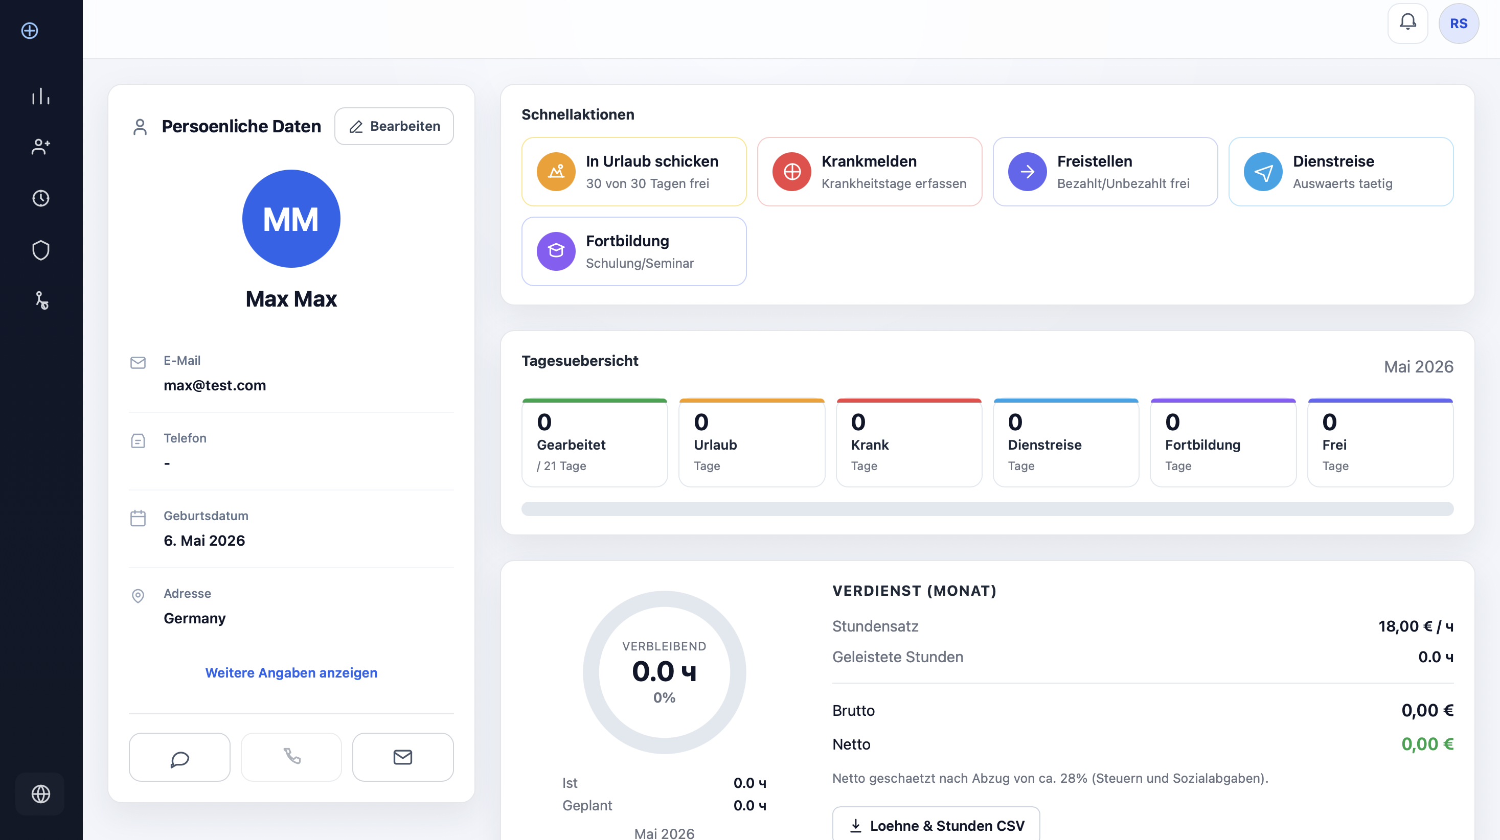Click the red Krankmelden circle icon

click(792, 172)
